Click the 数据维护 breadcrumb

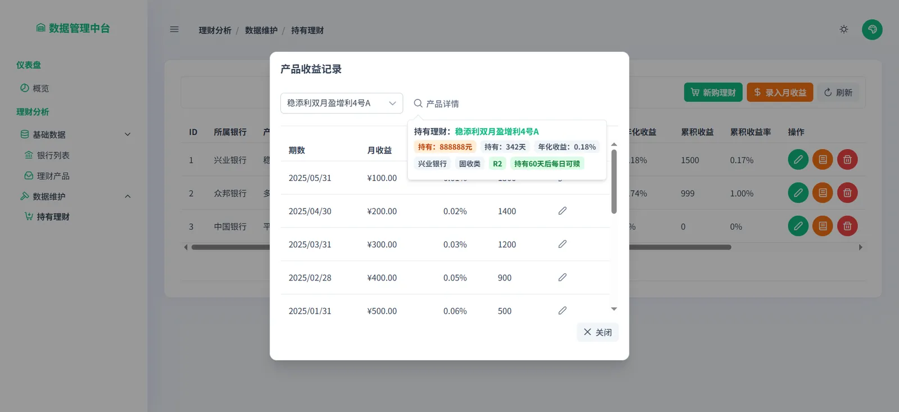click(x=261, y=30)
